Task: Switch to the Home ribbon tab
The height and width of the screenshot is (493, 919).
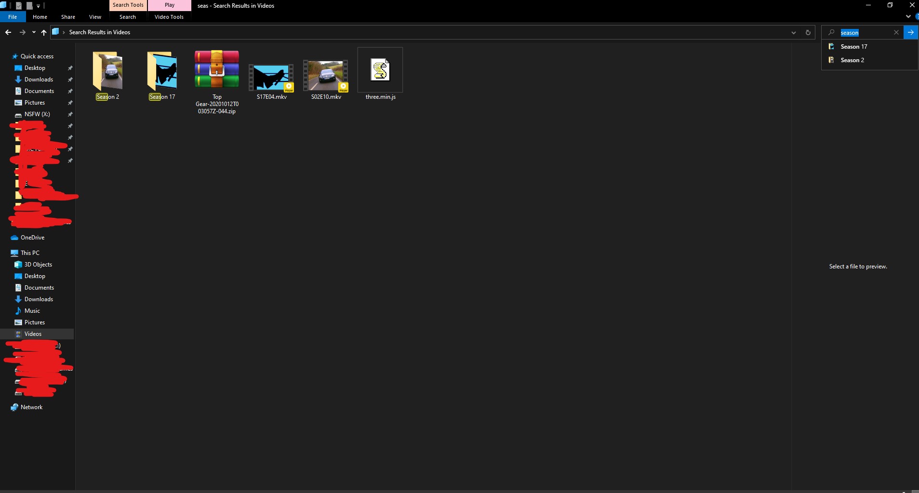Action: pos(40,17)
